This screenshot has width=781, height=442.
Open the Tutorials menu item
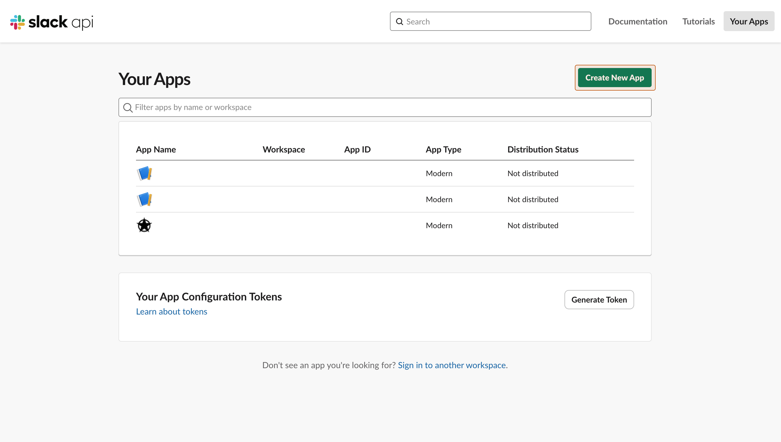[698, 21]
